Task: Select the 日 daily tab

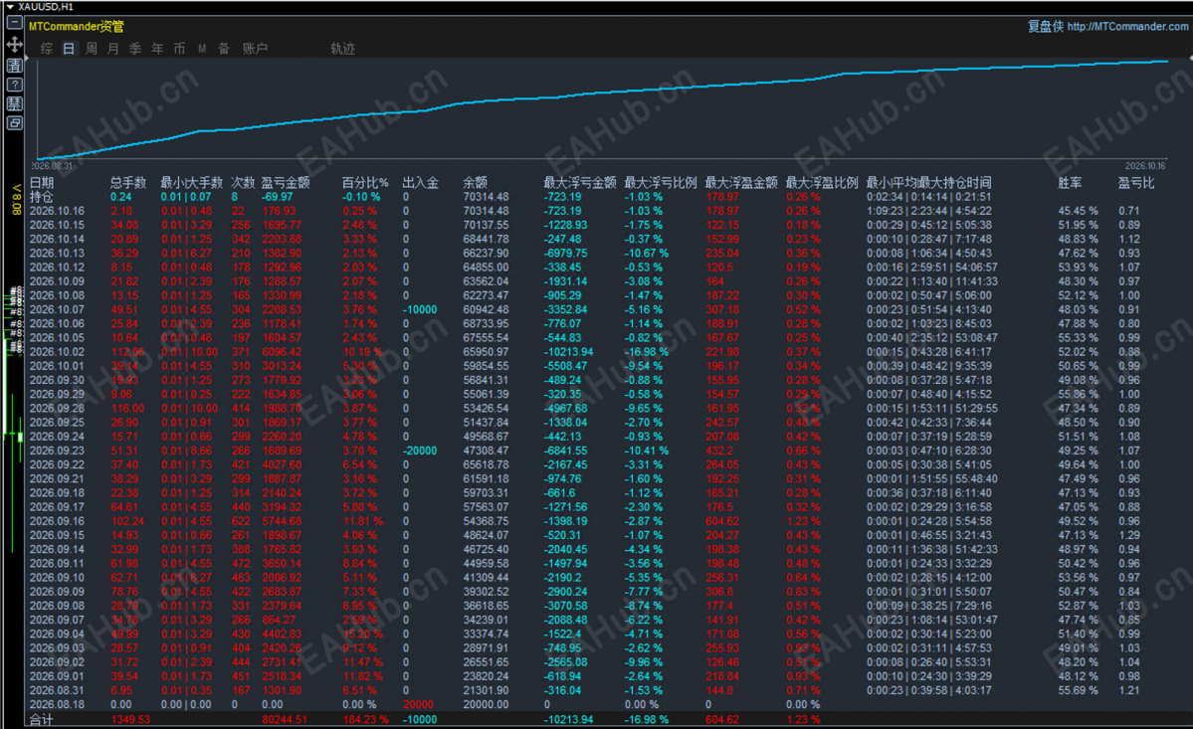Action: pos(69,49)
